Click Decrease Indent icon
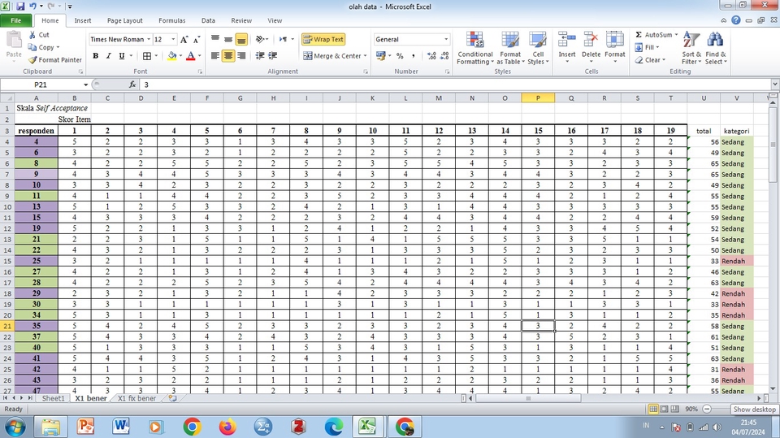This screenshot has width=780, height=438. [x=260, y=56]
